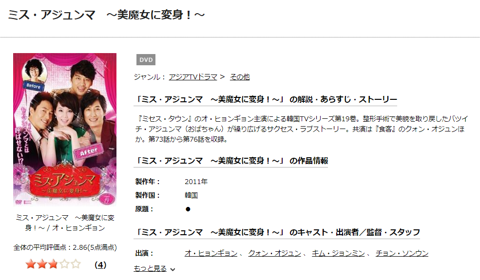Click the title caption below cover image

pos(65,223)
